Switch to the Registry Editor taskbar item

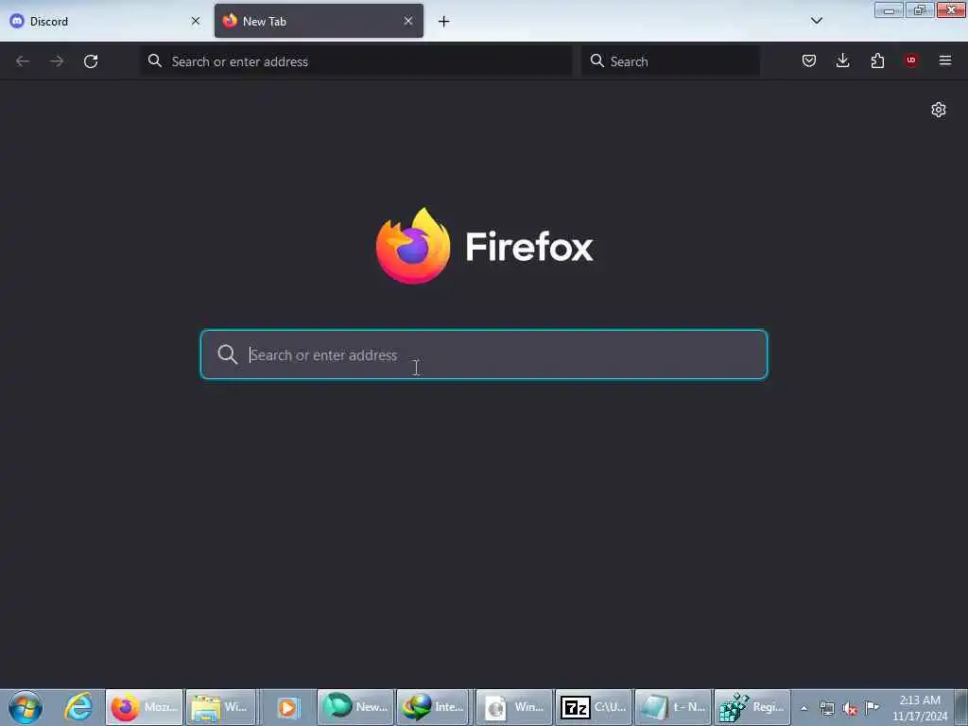(x=752, y=707)
